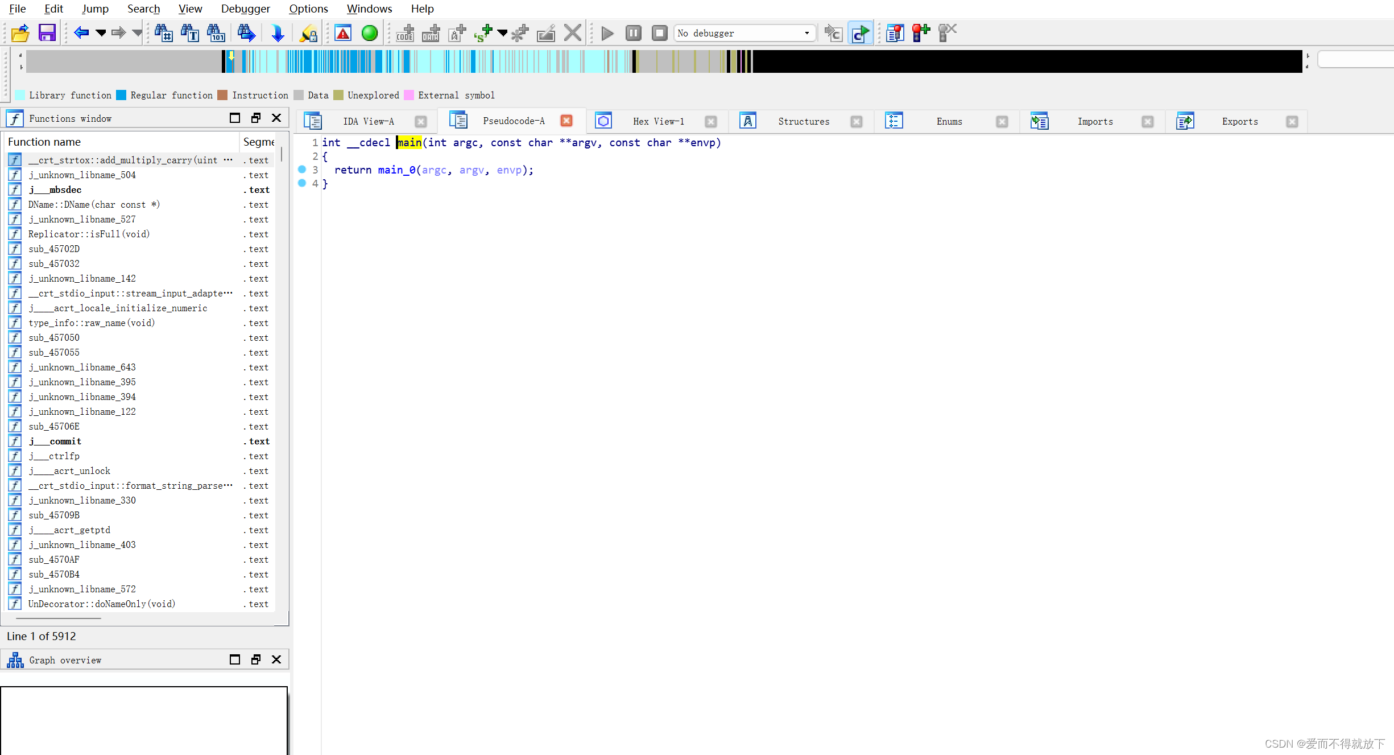Toggle breakpoint dot on line 3
This screenshot has width=1394, height=755.
coord(302,170)
